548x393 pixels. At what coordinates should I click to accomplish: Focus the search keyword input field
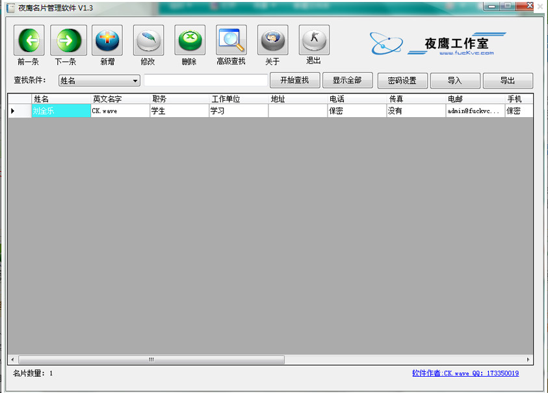[206, 80]
